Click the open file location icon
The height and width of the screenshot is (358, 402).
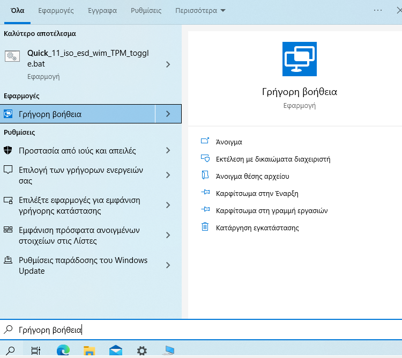coord(205,175)
